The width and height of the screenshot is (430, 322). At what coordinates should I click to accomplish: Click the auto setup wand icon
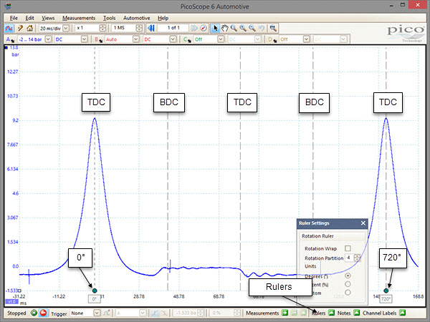20,28
